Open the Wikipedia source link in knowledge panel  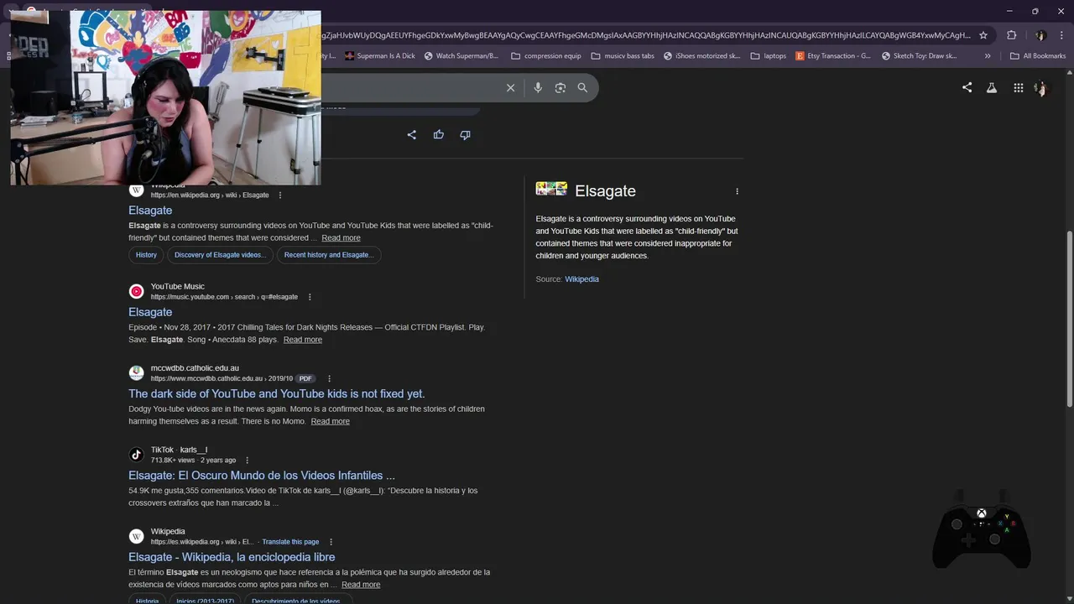click(581, 279)
